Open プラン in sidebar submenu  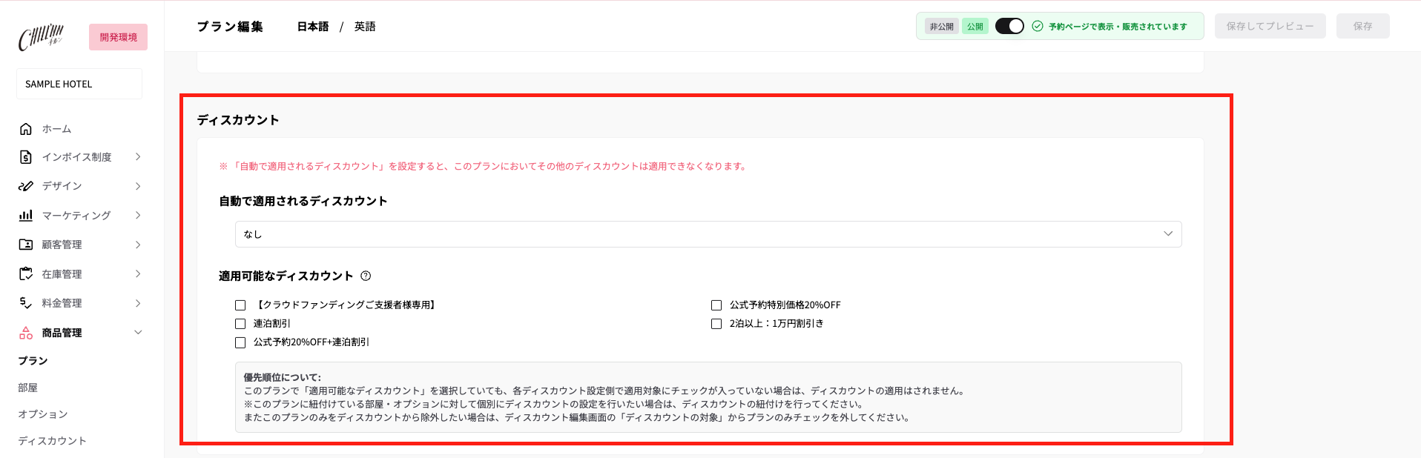(33, 361)
